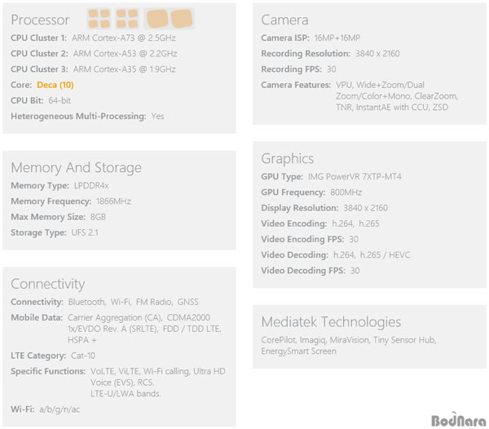Click the LPDDR4x memory type value

click(91, 186)
